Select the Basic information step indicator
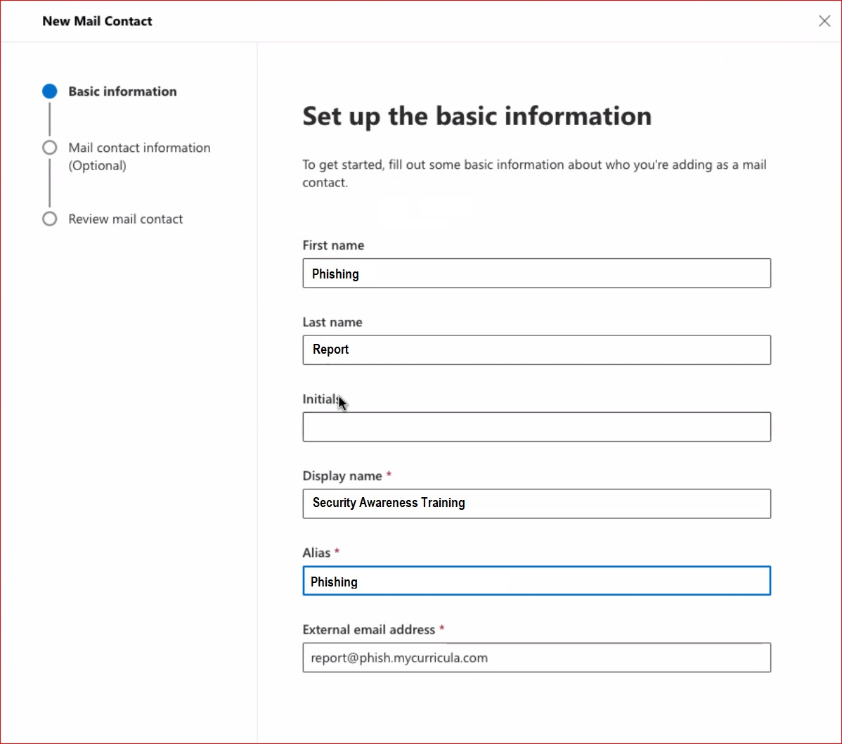Image resolution: width=842 pixels, height=744 pixels. pyautogui.click(x=49, y=91)
